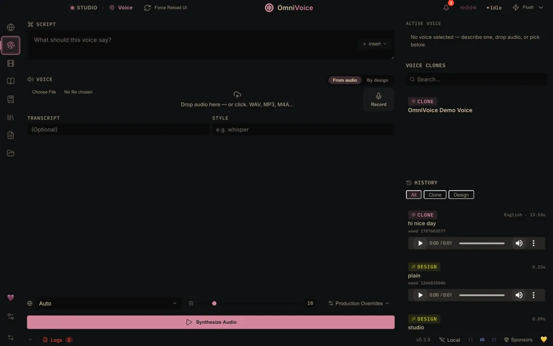
Task: Click the 'seed 1707603577' text
Action: 427,231
